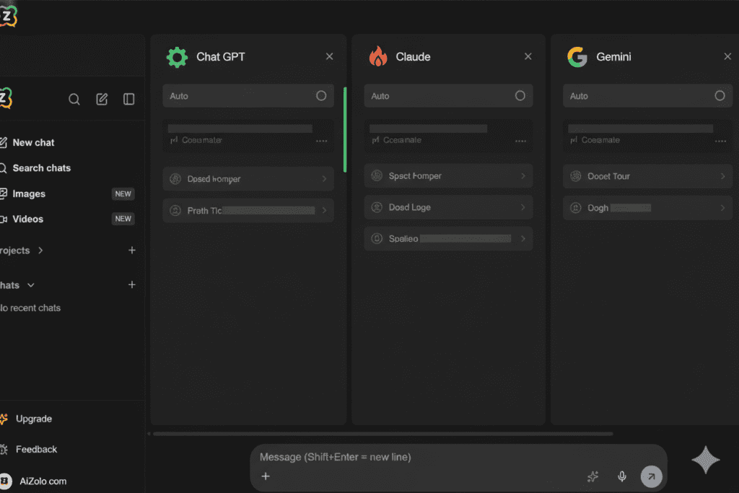This screenshot has width=739, height=493.
Task: Expand the Spsct Fomper row in Claude panel
Action: click(448, 176)
